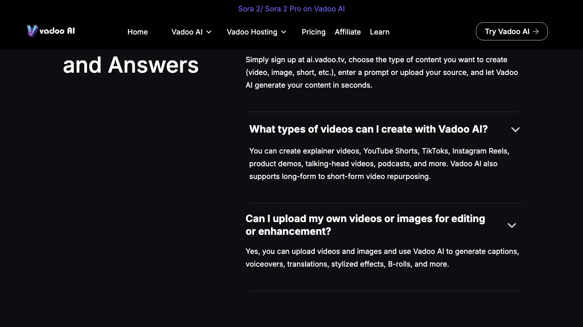Click the Vadoo AI logo
Screen dimensions: 583x327
pyautogui.click(x=51, y=31)
